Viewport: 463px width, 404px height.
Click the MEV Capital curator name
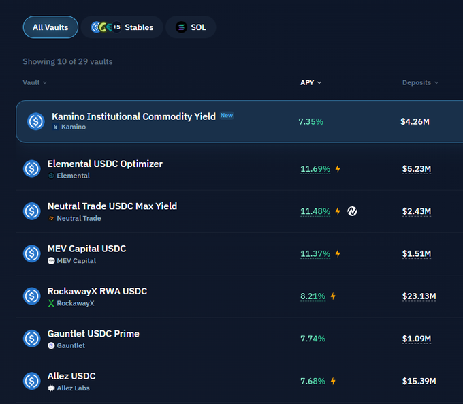tap(76, 261)
